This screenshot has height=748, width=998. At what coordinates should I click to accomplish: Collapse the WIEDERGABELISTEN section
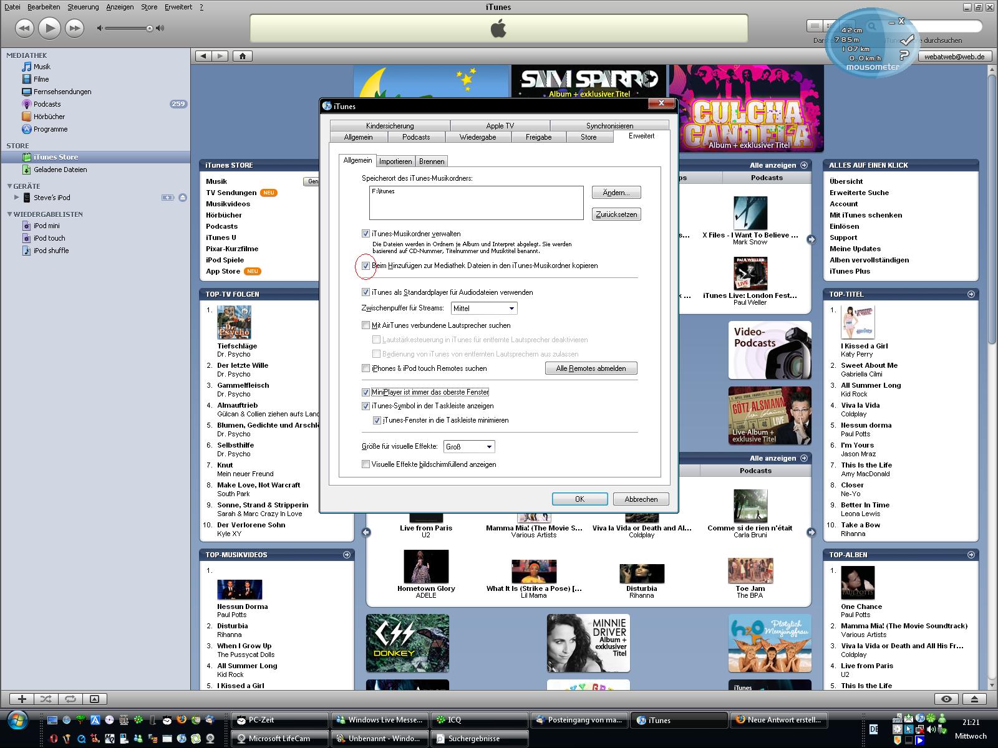(x=9, y=214)
